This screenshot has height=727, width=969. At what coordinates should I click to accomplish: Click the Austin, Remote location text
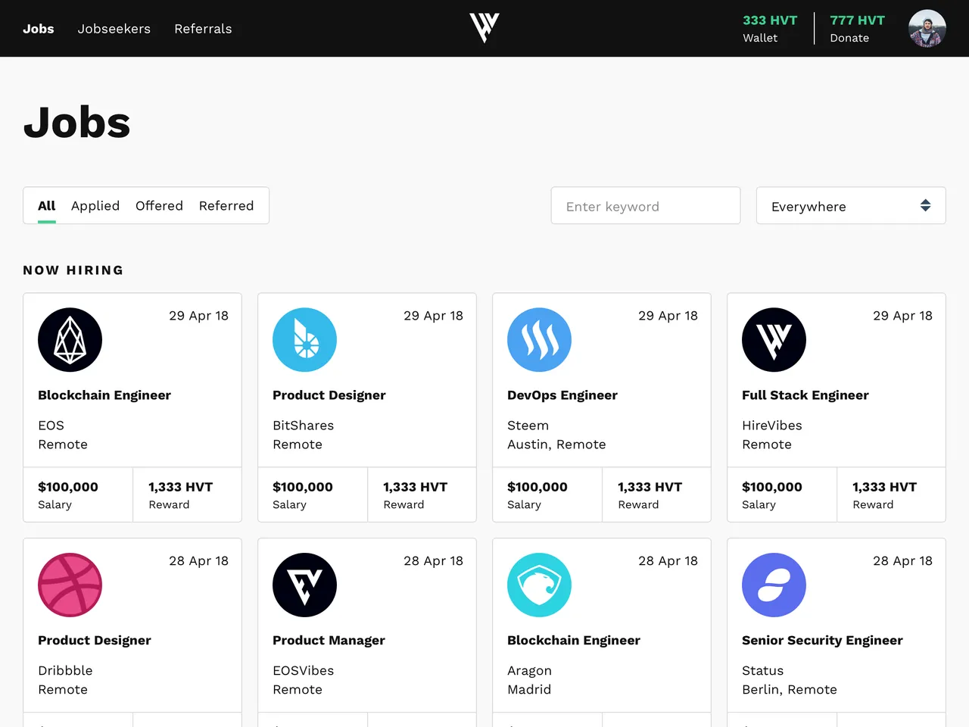(556, 445)
